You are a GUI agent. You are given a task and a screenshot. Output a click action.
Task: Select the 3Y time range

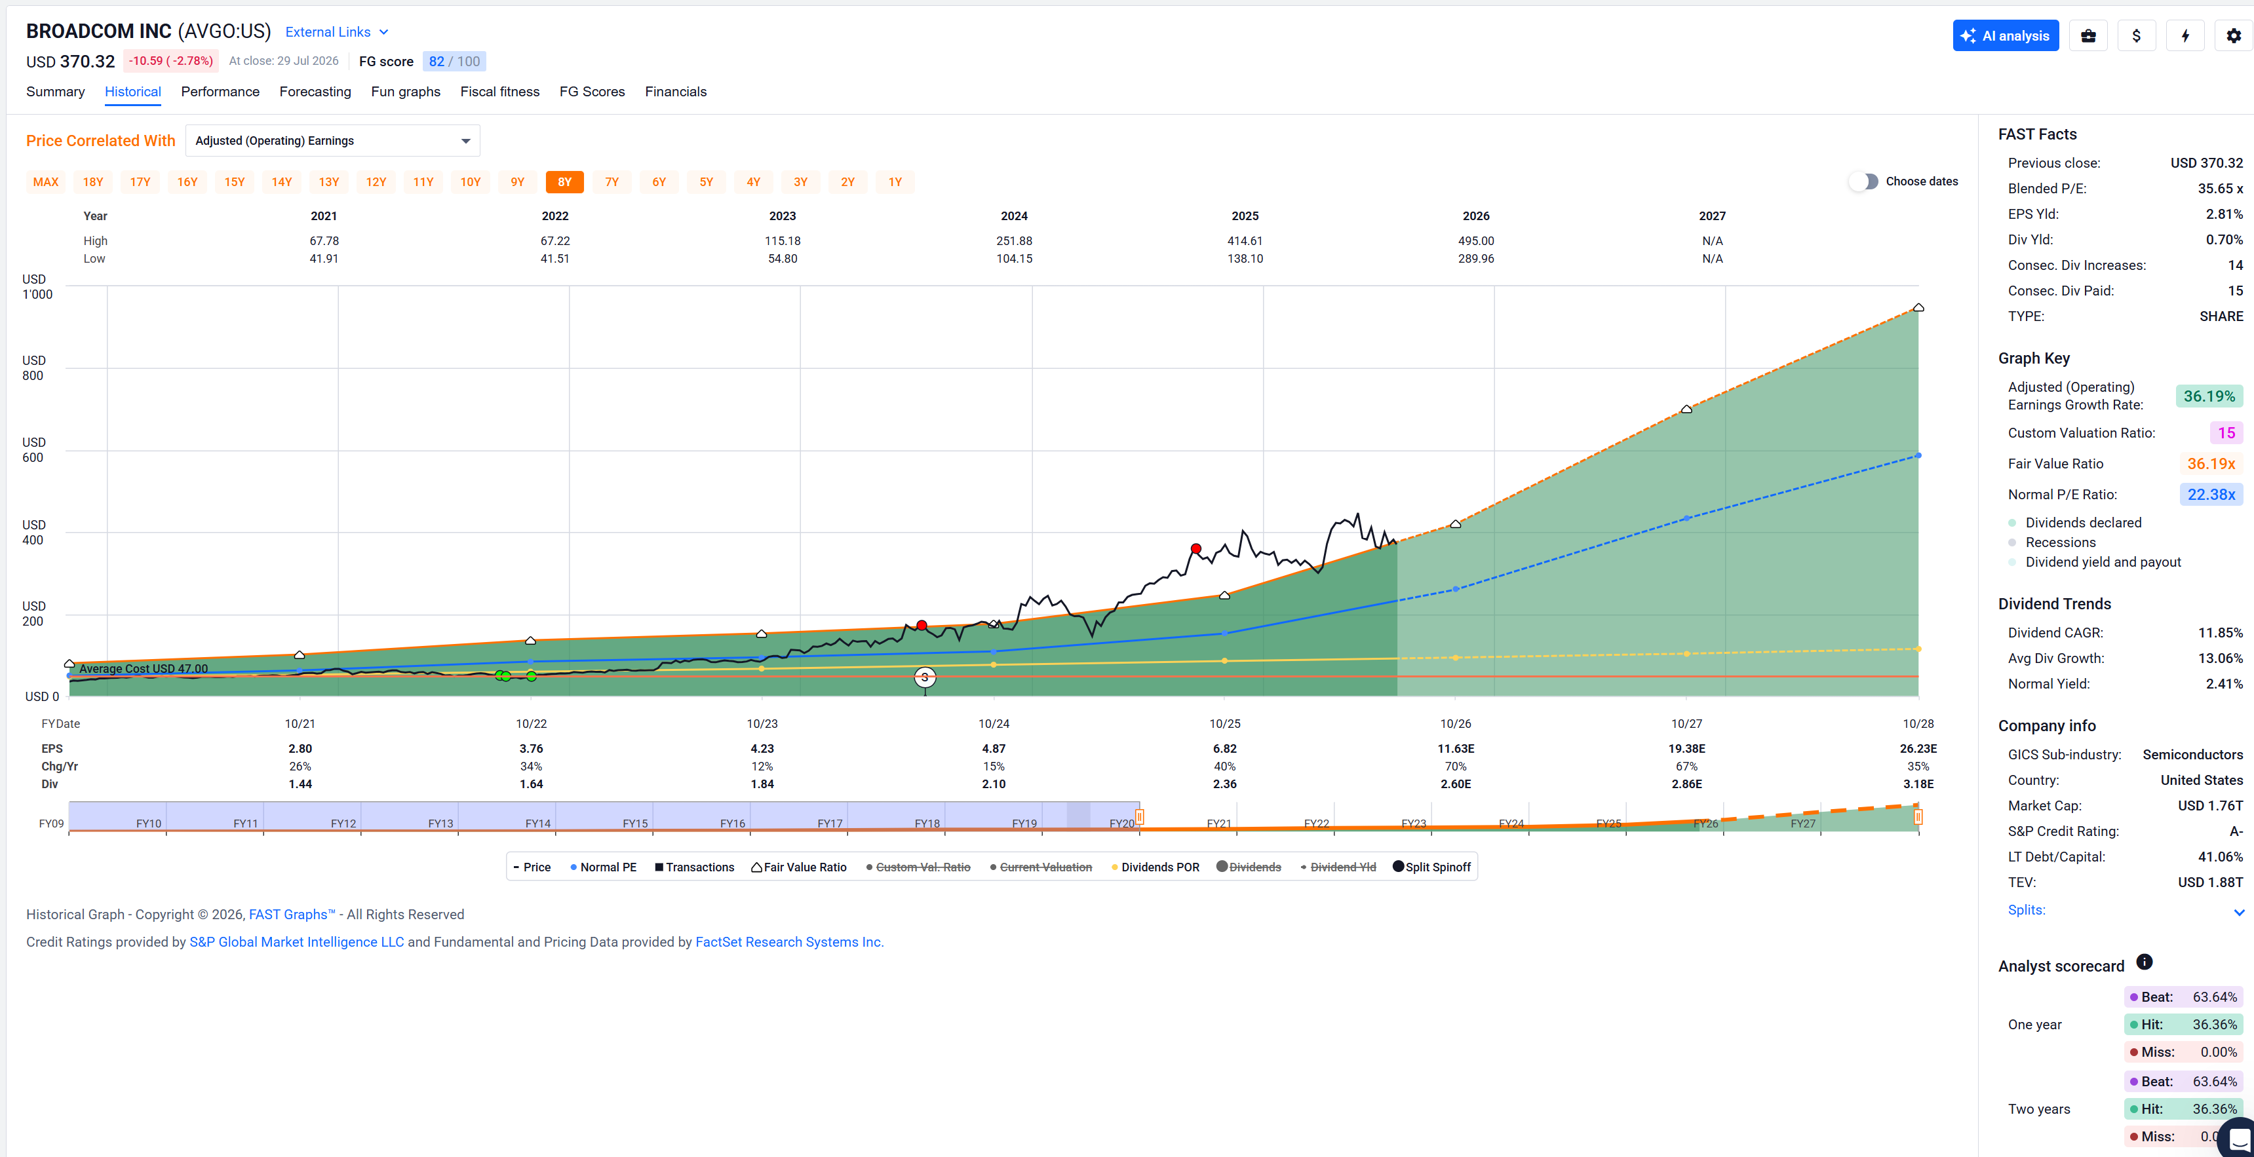pyautogui.click(x=801, y=182)
